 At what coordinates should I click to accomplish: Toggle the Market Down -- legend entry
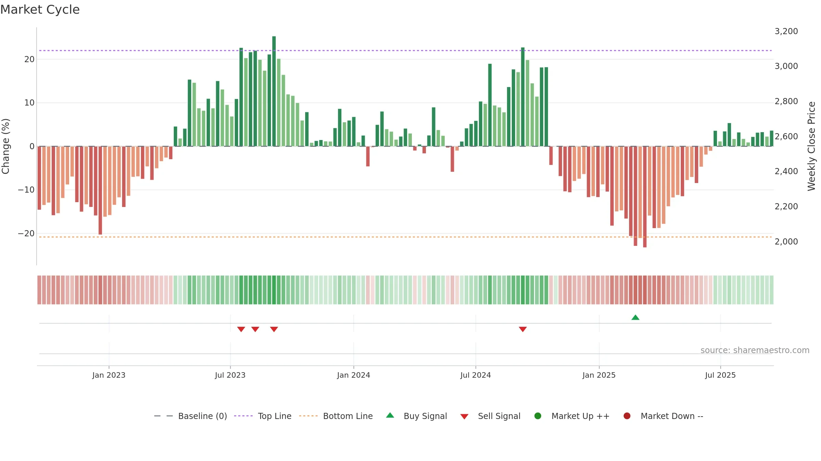click(663, 416)
